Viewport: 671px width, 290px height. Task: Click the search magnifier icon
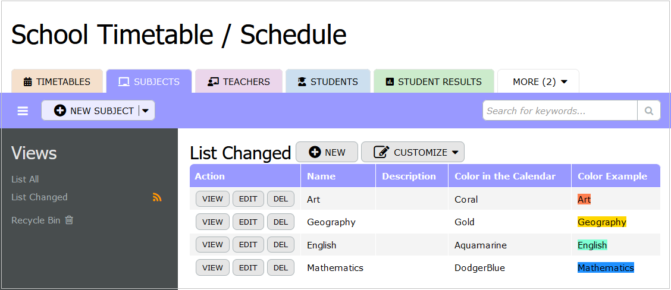[x=648, y=111]
